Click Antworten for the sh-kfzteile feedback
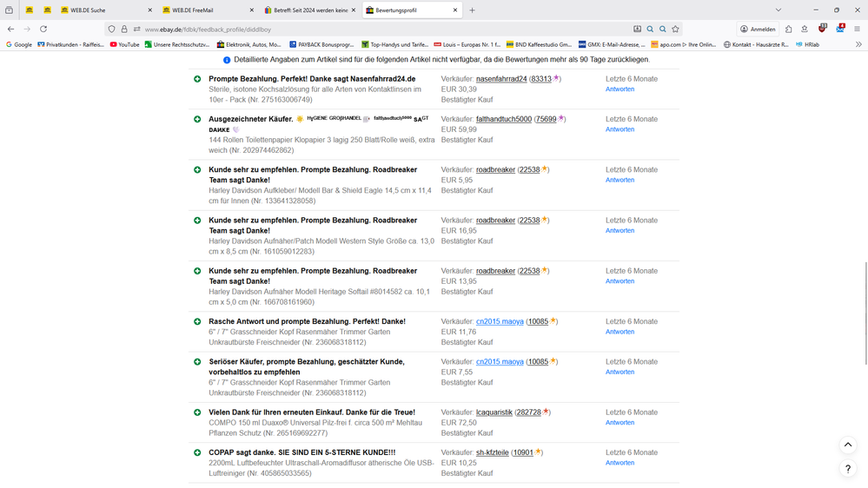The height and width of the screenshot is (488, 868). pyautogui.click(x=620, y=463)
